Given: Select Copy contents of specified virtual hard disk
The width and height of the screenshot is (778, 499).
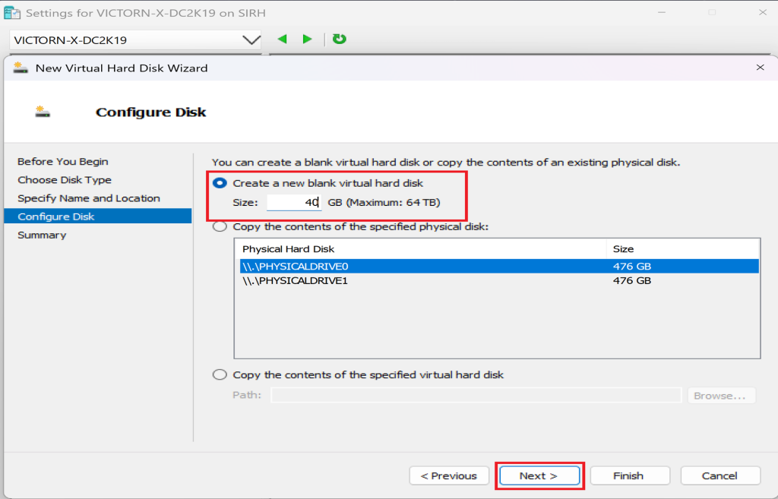Looking at the screenshot, I should [220, 374].
